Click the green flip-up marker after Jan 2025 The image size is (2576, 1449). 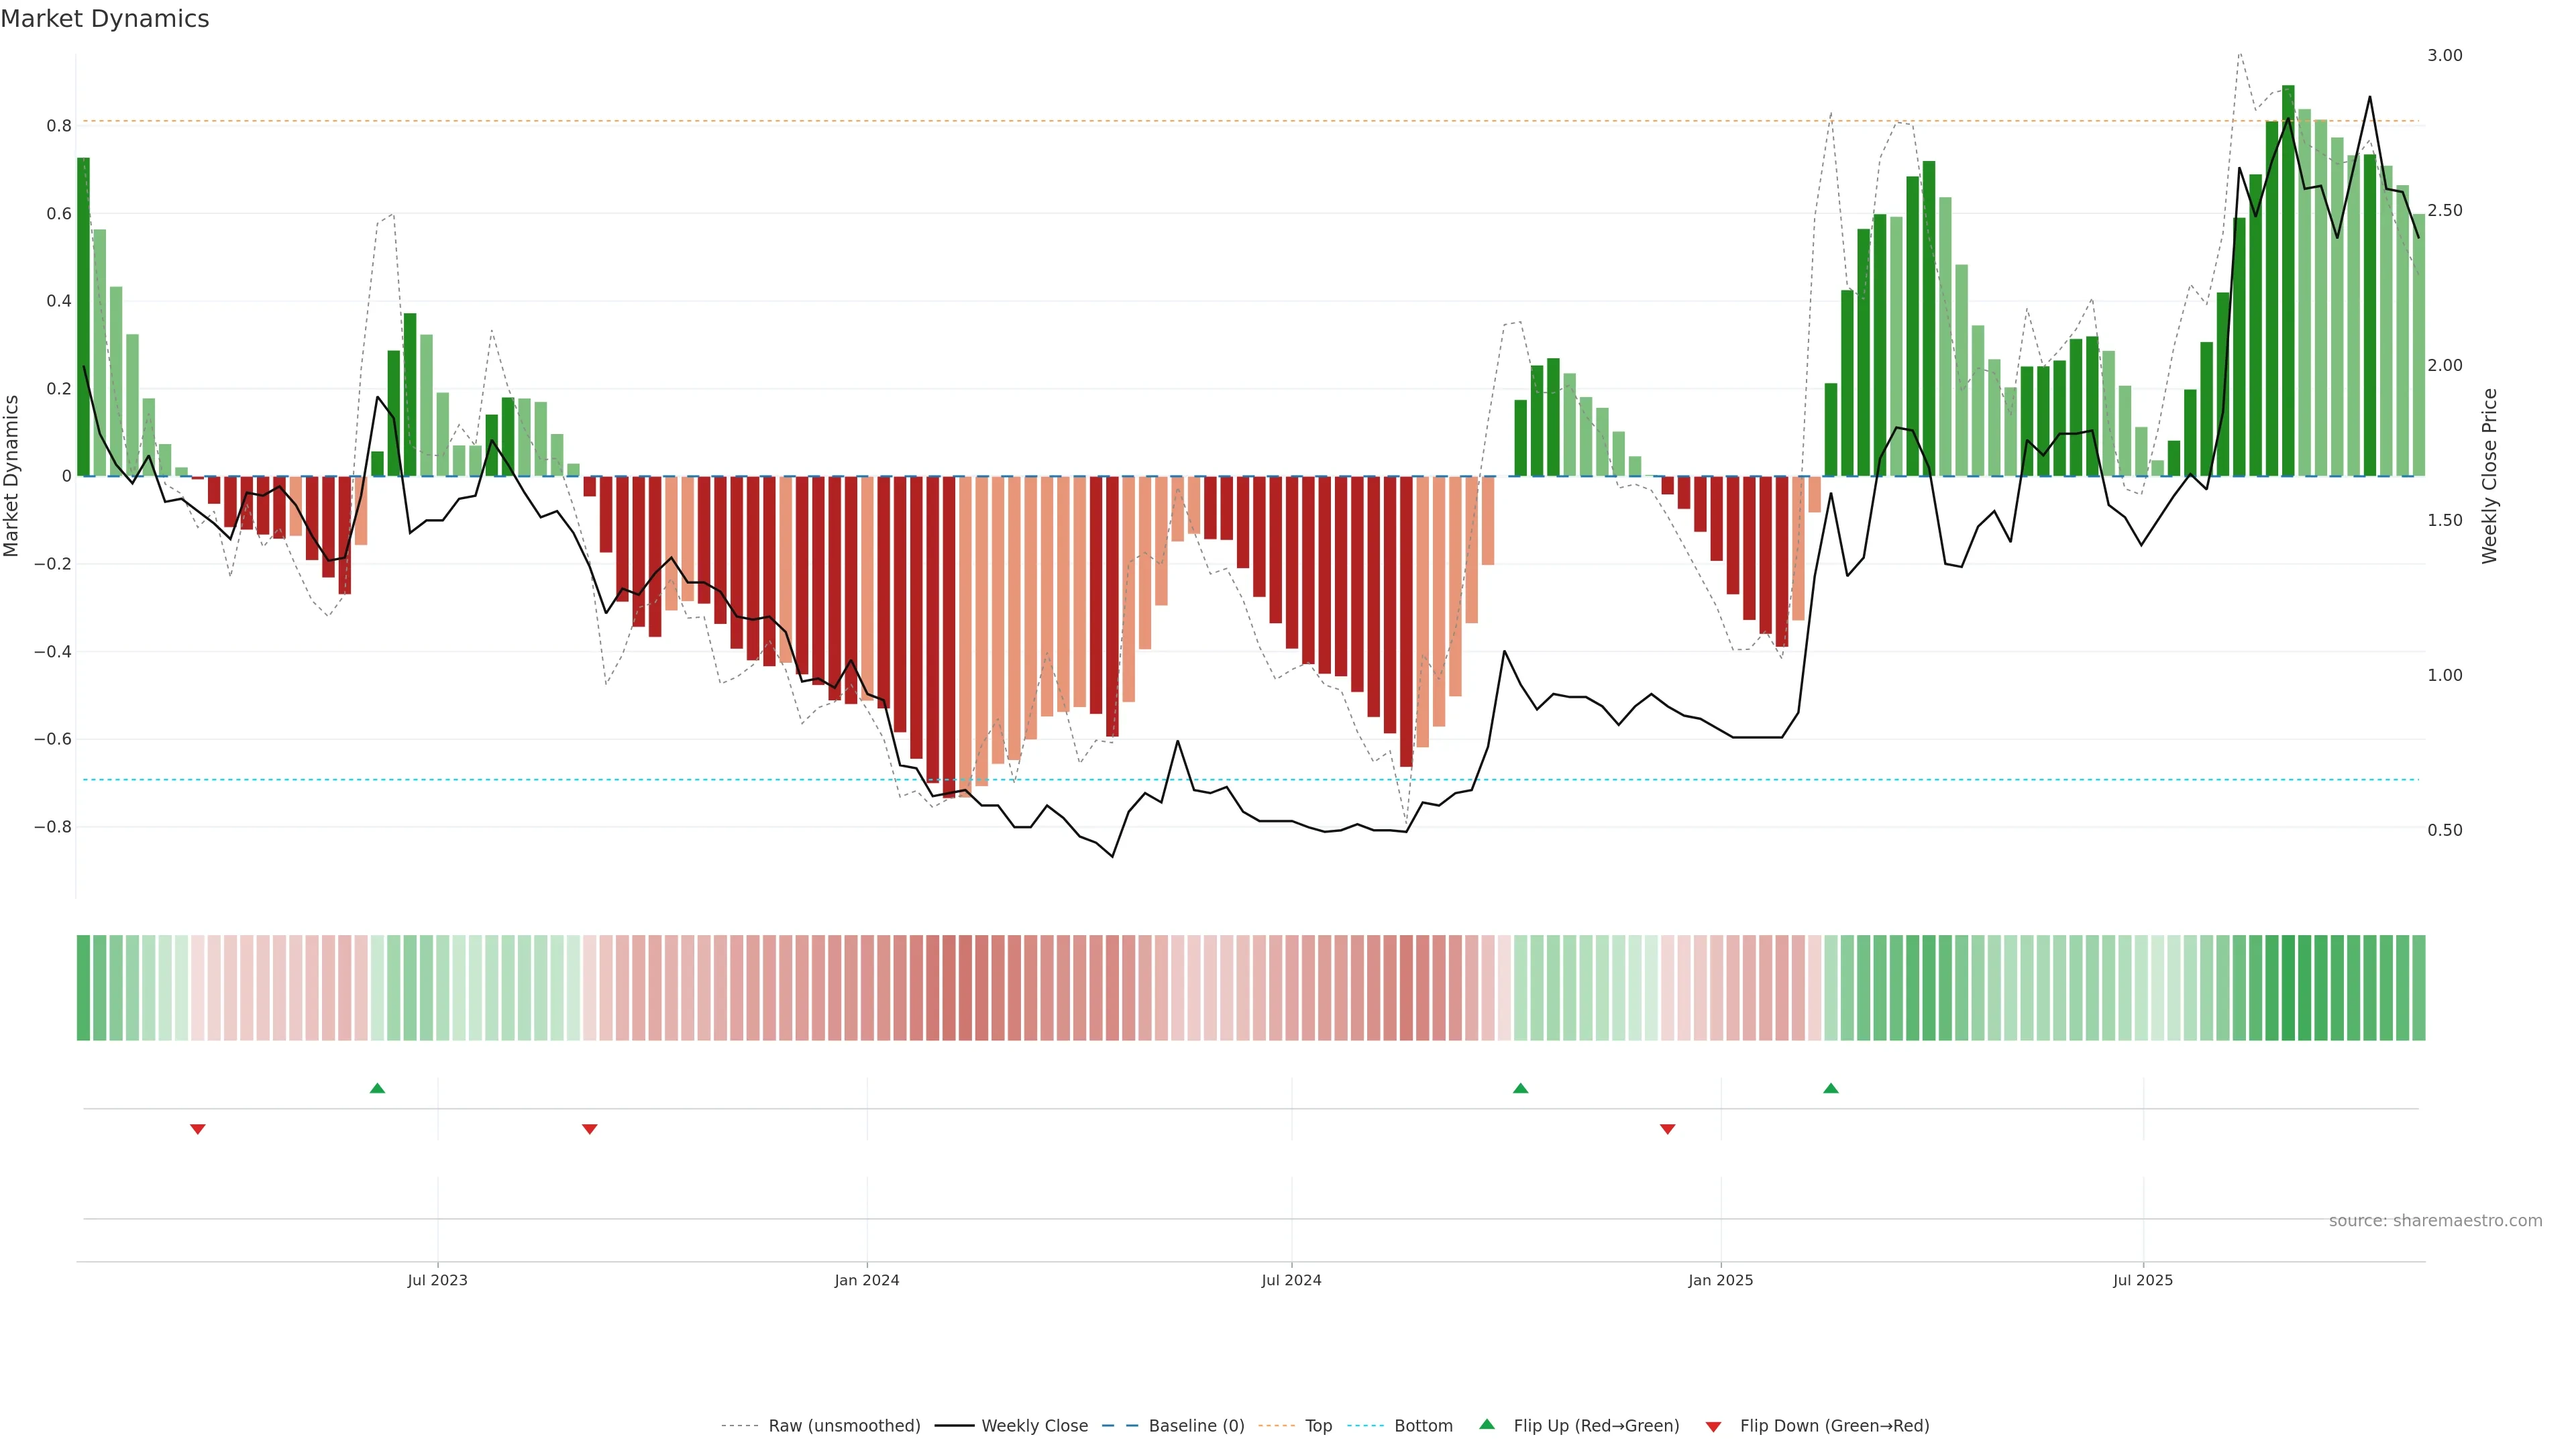coord(1830,1088)
